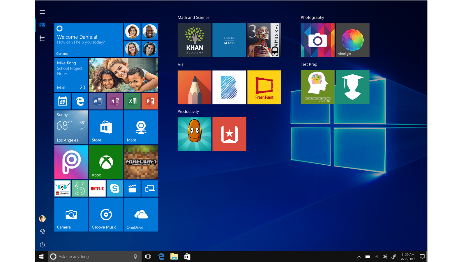Open the Groove Music tile
Viewport: 466px width, 262px height.
point(106,215)
